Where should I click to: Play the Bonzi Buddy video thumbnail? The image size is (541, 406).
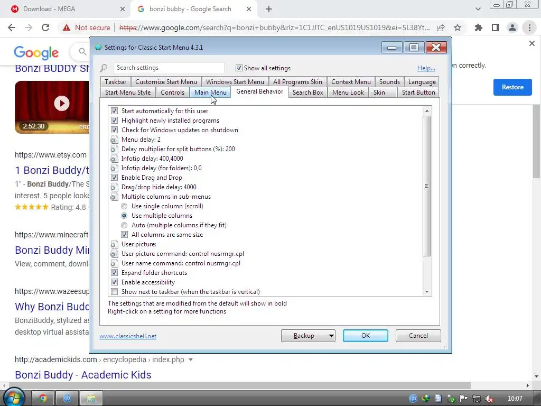click(62, 103)
